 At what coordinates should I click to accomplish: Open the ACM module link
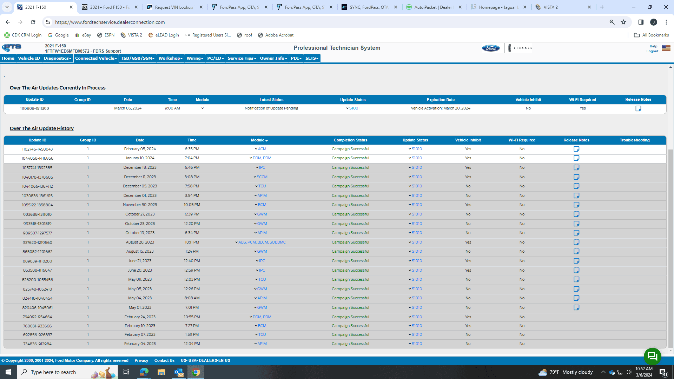coord(262,149)
